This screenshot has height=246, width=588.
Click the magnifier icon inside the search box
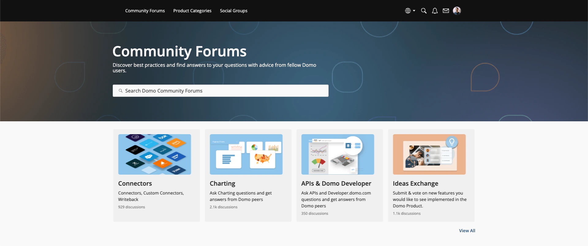pos(121,91)
